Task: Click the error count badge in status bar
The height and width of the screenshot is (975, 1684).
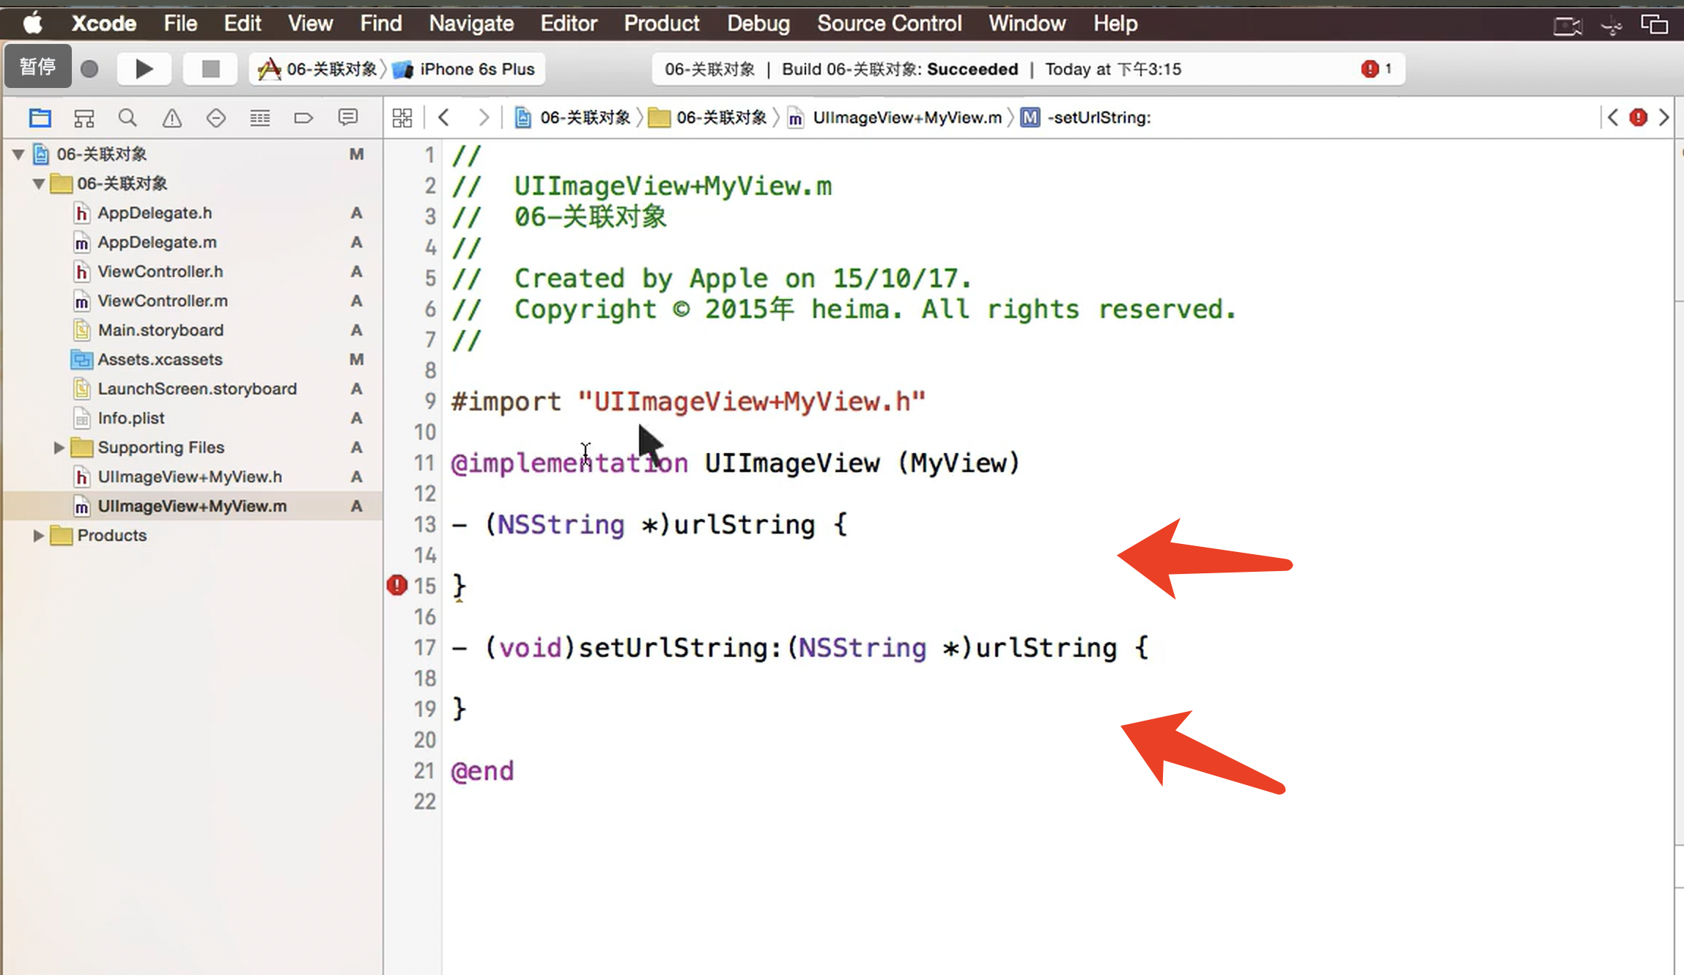Action: [x=1376, y=69]
